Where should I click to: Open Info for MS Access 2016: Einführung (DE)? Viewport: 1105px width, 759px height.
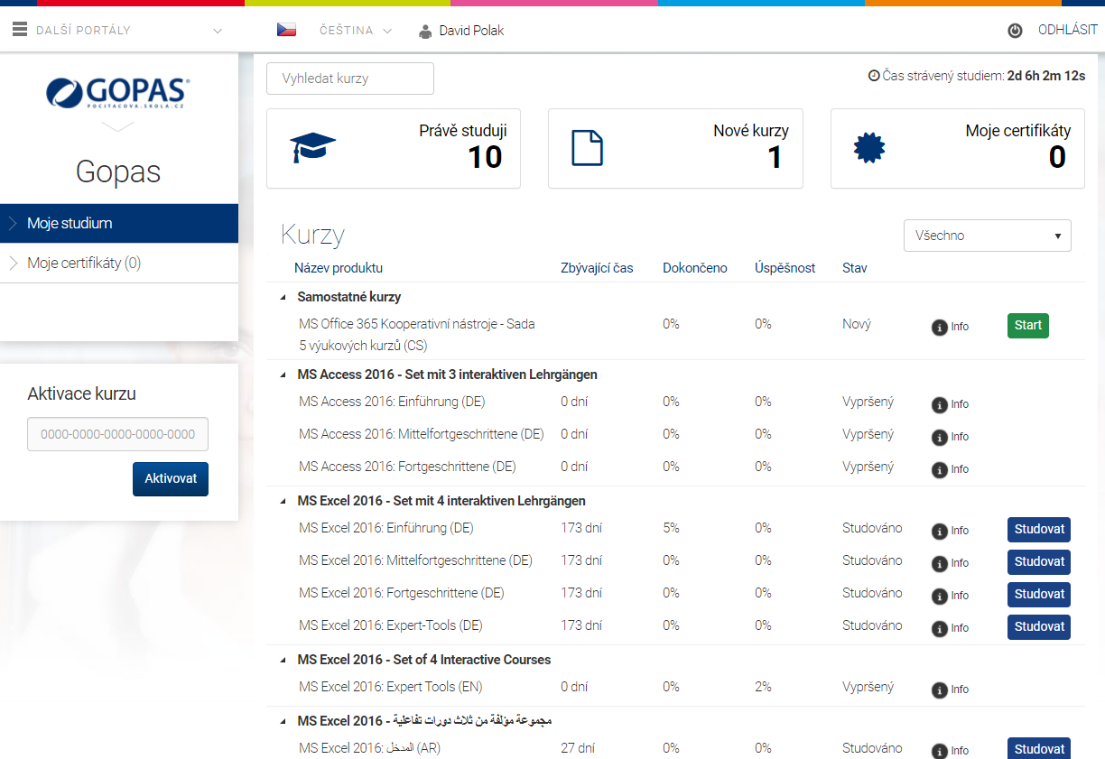[950, 404]
